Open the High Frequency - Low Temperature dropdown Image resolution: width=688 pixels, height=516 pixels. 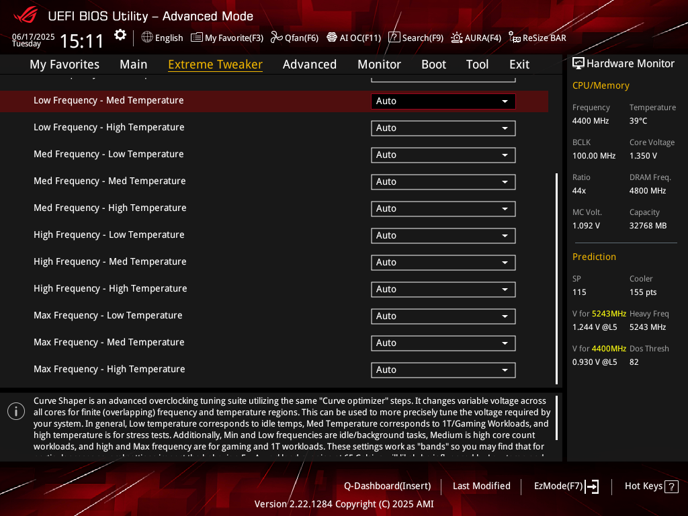coord(443,236)
